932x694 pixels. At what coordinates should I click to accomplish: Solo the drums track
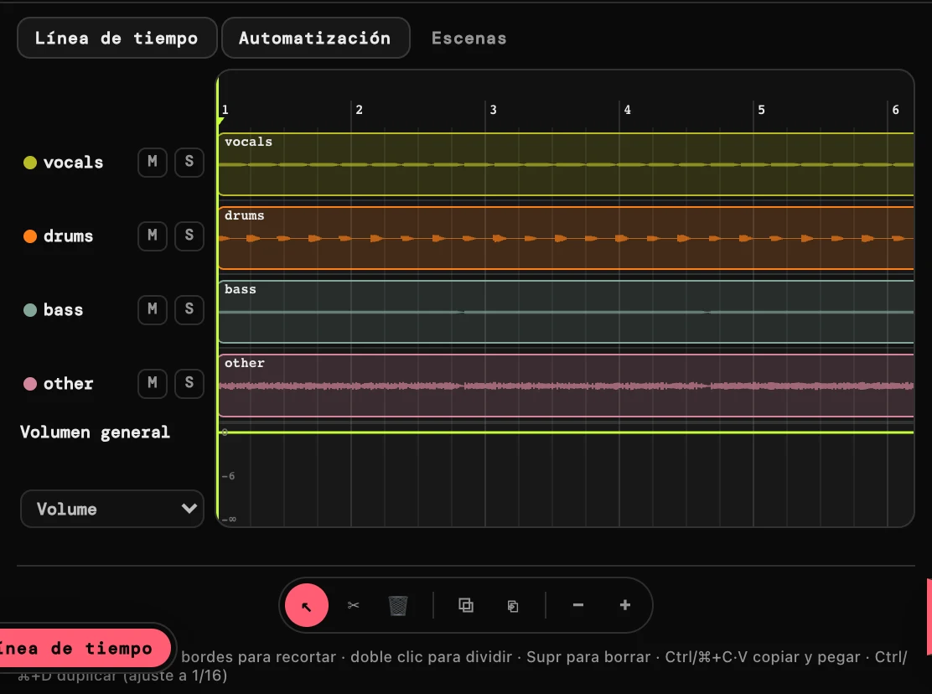pyautogui.click(x=189, y=236)
